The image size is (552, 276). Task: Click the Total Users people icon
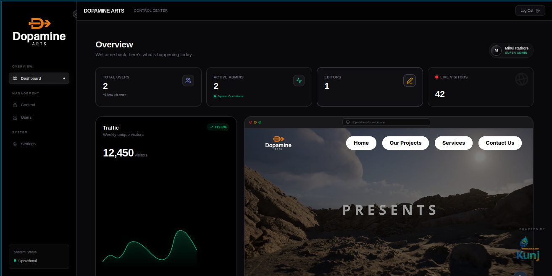coord(188,81)
